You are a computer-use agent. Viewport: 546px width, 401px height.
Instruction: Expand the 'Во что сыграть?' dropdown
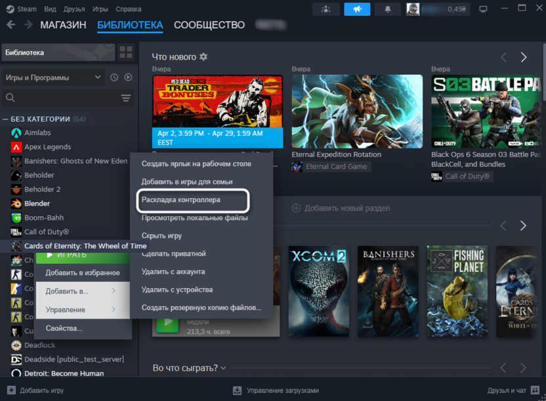coord(223,368)
